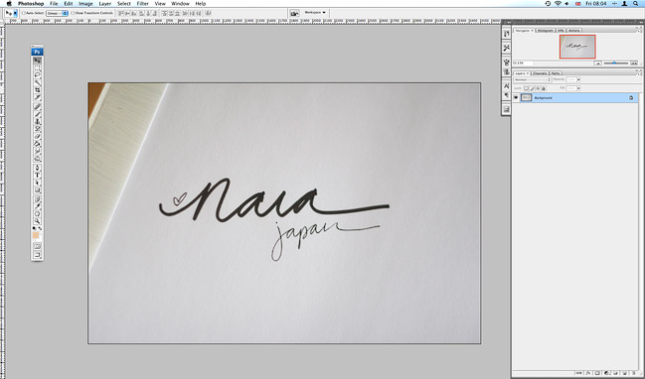The image size is (645, 379).
Task: Open the layer blend mode dropdown
Action: click(x=533, y=79)
